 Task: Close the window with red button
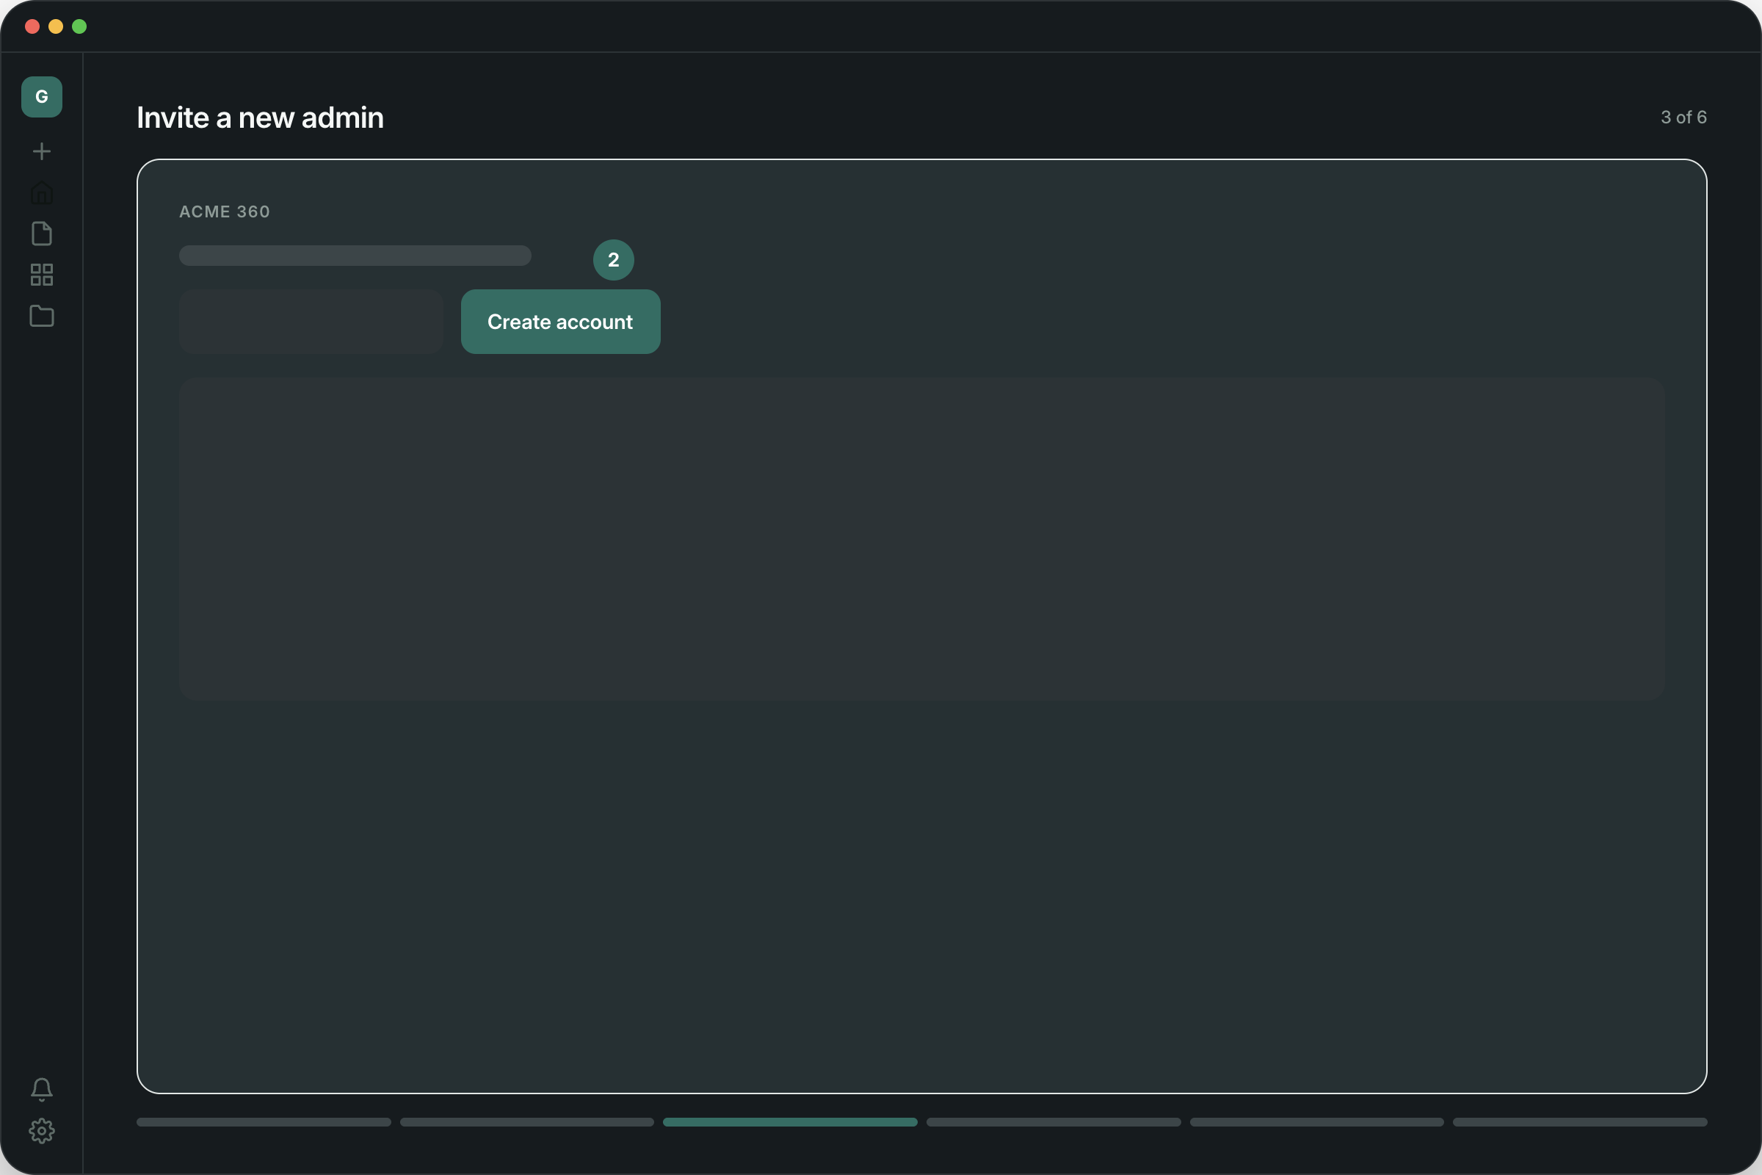point(32,27)
